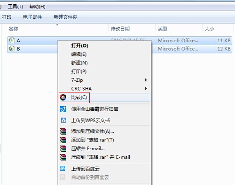Click WinRAR icon beside 压缩到 "表格.rar" 并 E-mail
This screenshot has height=185, width=235.
tap(63, 157)
